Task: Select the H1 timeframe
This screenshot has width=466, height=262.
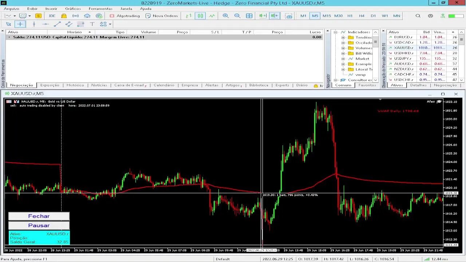Action: click(350, 16)
